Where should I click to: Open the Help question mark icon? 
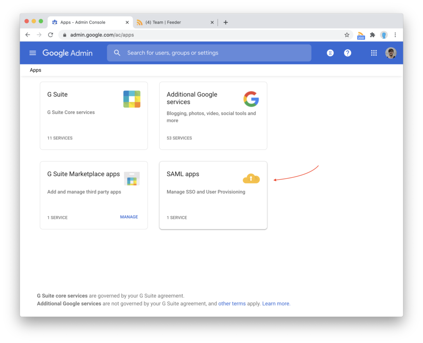[x=347, y=53]
